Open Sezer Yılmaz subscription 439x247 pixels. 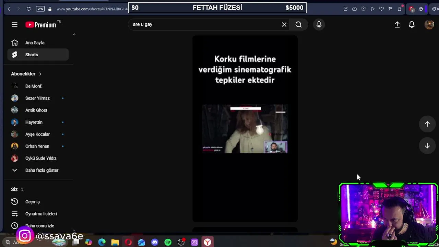pyautogui.click(x=38, y=98)
